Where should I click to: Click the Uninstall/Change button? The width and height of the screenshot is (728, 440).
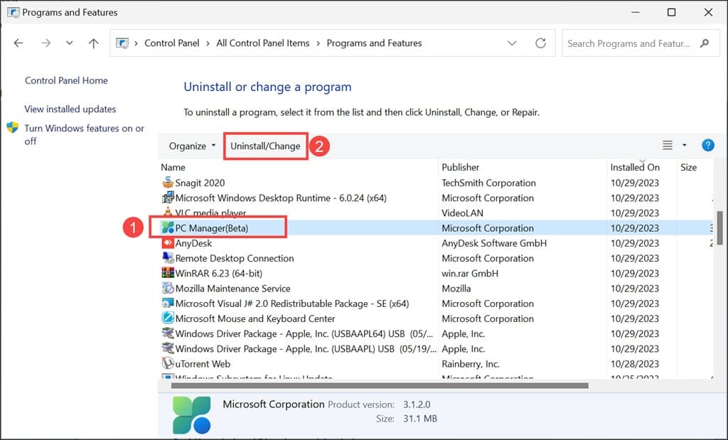266,146
